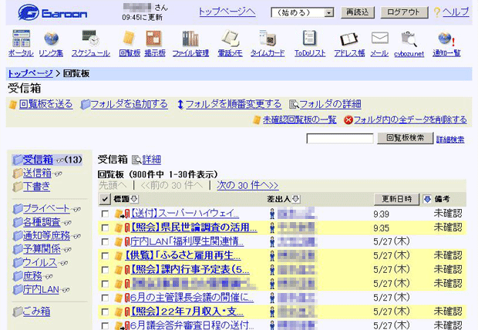Click the フォルダを順番変更する link
478x330 pixels.
pyautogui.click(x=234, y=104)
